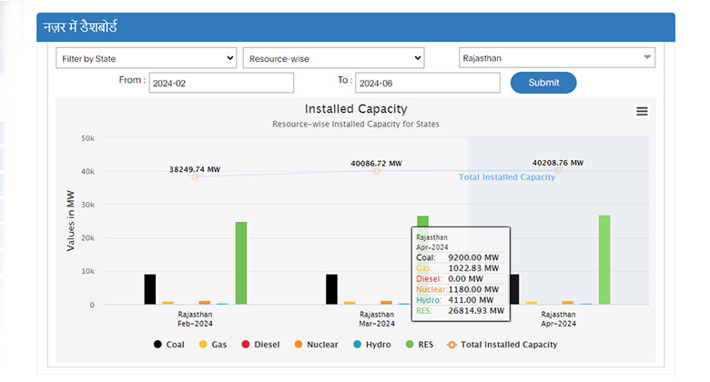Toggle Total Installed Capacity line legend
This screenshot has height=382, width=710.
tap(501, 345)
